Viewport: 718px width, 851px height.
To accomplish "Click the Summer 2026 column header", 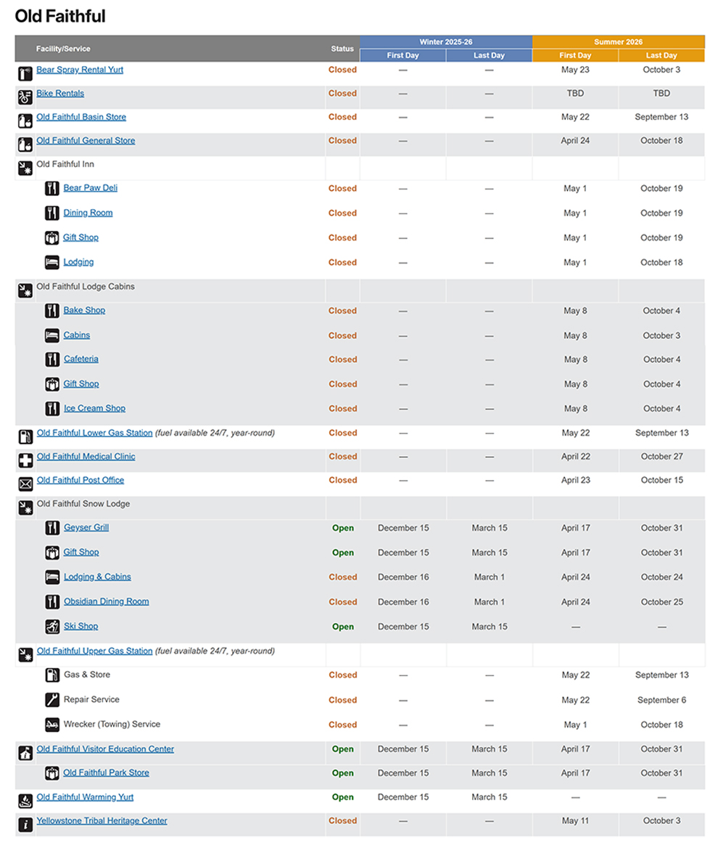I will pos(618,42).
